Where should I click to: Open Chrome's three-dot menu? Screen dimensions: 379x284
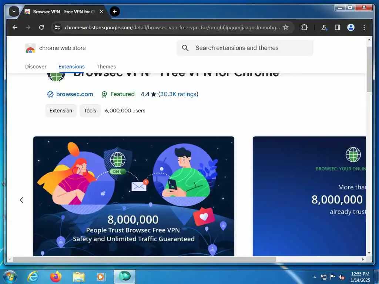[x=364, y=27]
